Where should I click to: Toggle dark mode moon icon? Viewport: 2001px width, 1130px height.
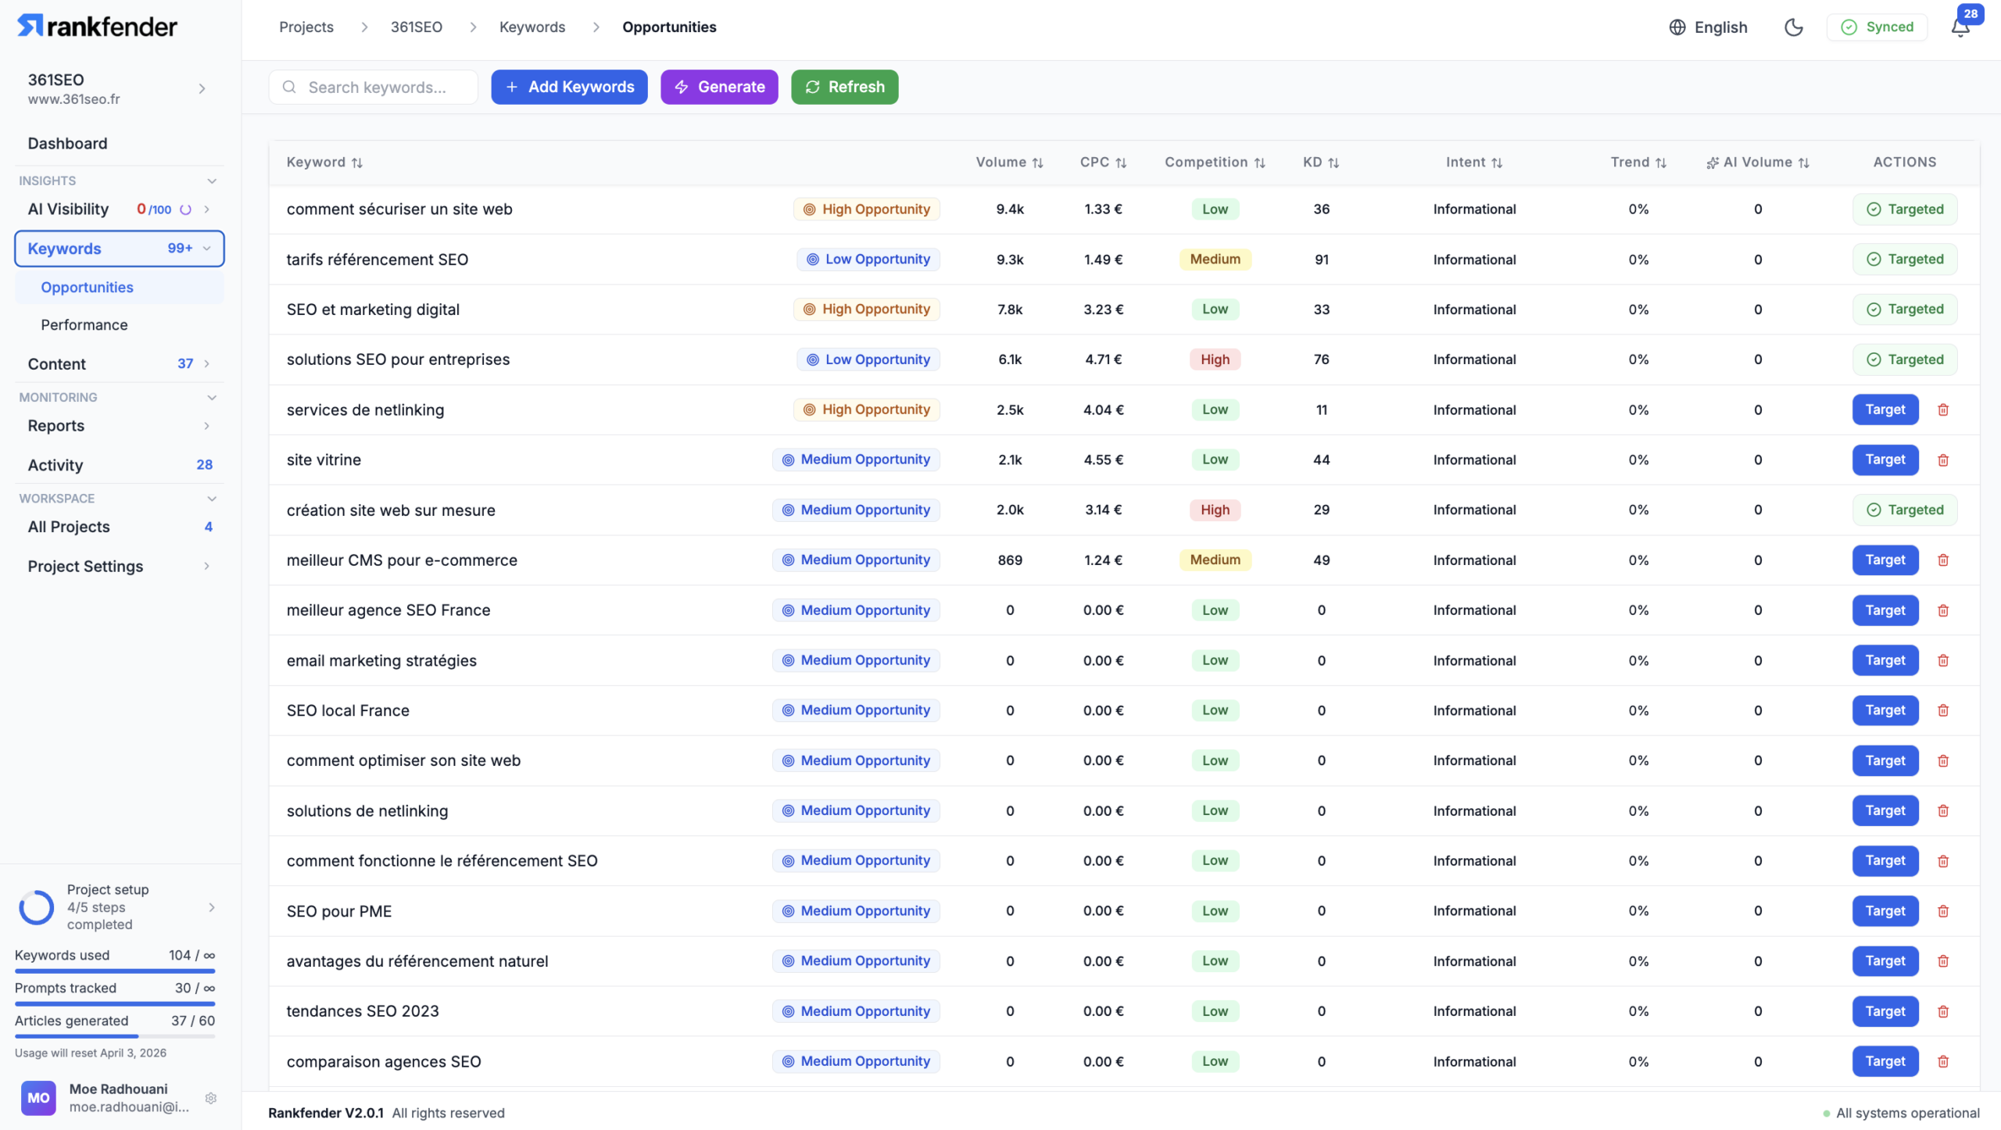coord(1793,27)
